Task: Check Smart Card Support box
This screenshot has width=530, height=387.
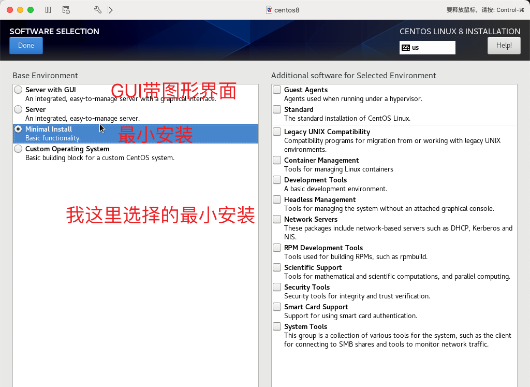Action: click(x=277, y=307)
